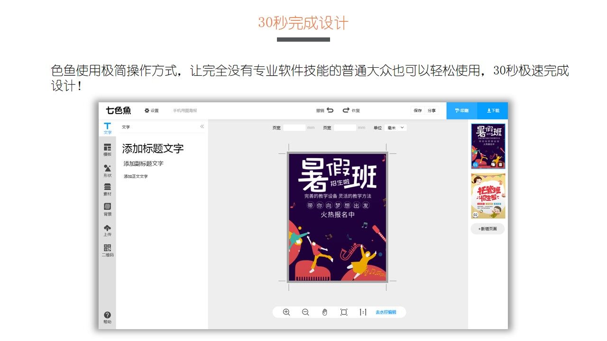Collapse the 文字 panel with double chevron
The height and width of the screenshot is (341, 607).
point(202,126)
